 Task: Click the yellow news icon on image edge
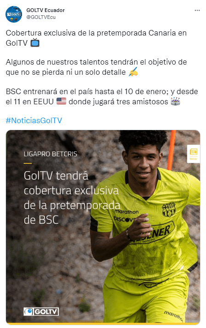point(194,154)
